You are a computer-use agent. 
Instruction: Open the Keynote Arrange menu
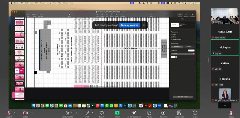pos(49,3)
